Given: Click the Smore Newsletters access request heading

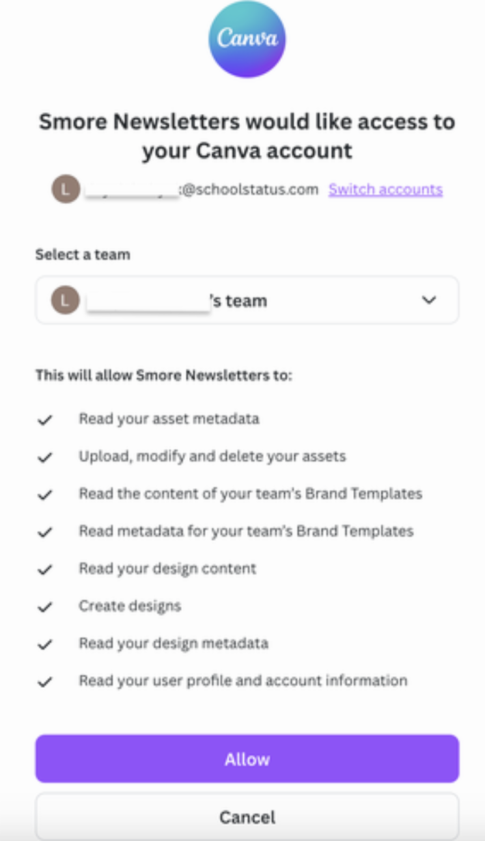Looking at the screenshot, I should pyautogui.click(x=247, y=136).
